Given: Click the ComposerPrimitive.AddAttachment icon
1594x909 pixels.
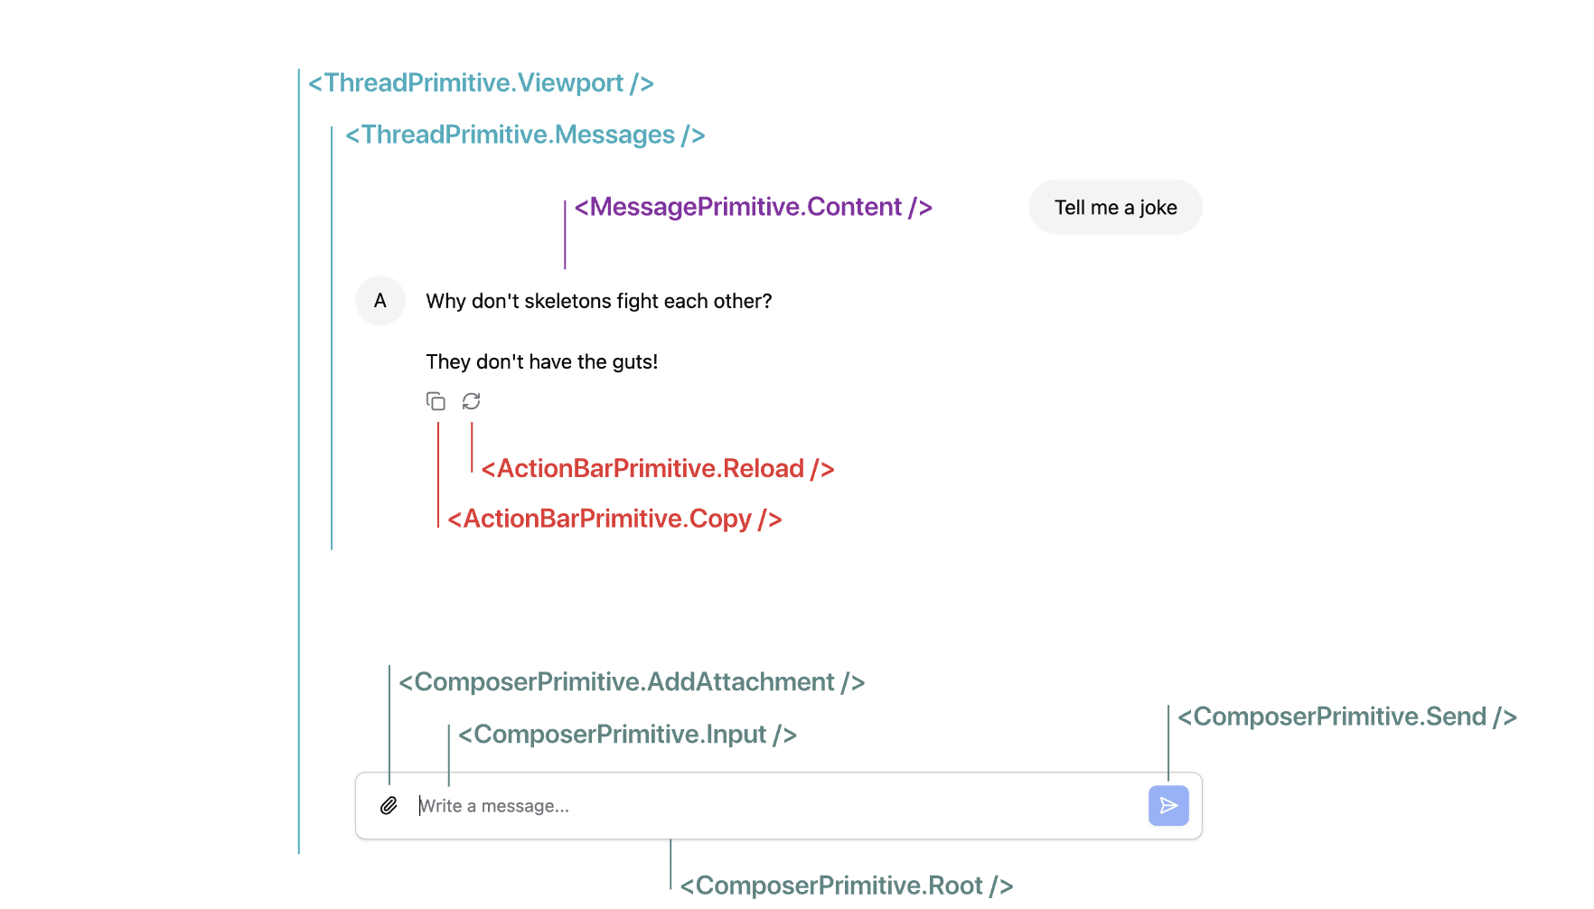Looking at the screenshot, I should [x=389, y=805].
